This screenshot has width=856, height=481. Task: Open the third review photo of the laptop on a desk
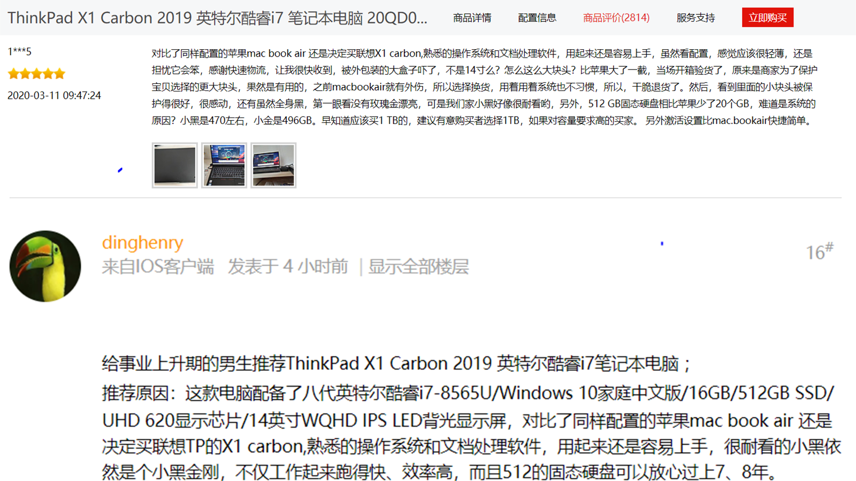(273, 165)
